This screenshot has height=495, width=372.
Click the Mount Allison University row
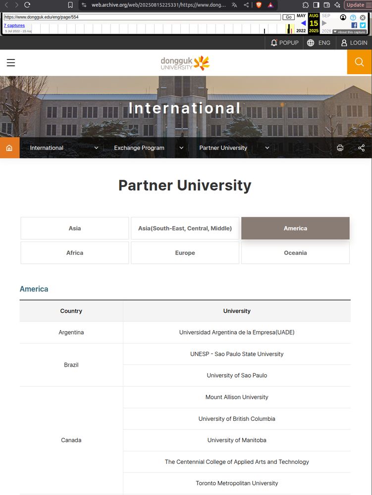point(237,397)
